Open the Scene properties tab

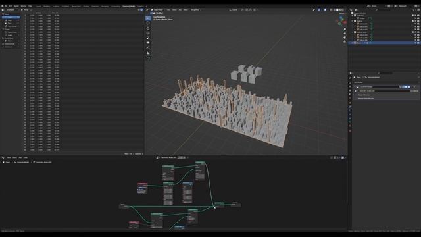click(350, 94)
